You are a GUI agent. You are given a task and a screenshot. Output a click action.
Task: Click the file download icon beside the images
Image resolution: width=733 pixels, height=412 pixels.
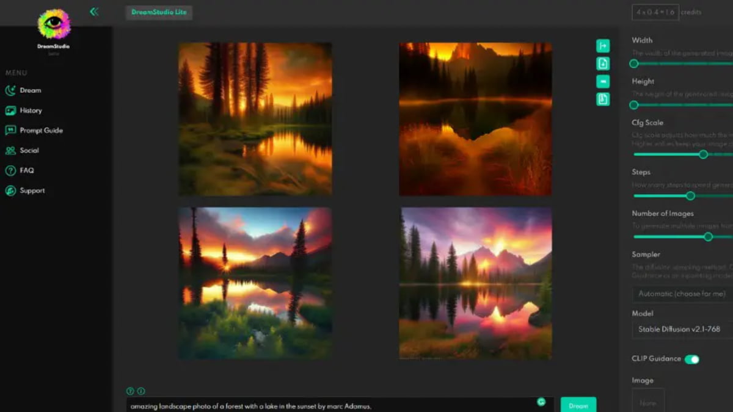(603, 63)
